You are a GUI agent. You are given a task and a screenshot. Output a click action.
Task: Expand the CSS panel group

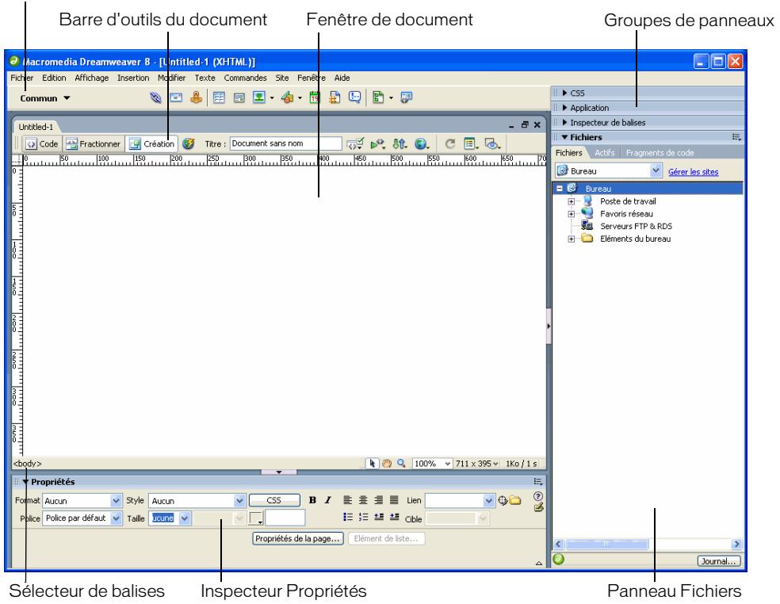coord(564,93)
